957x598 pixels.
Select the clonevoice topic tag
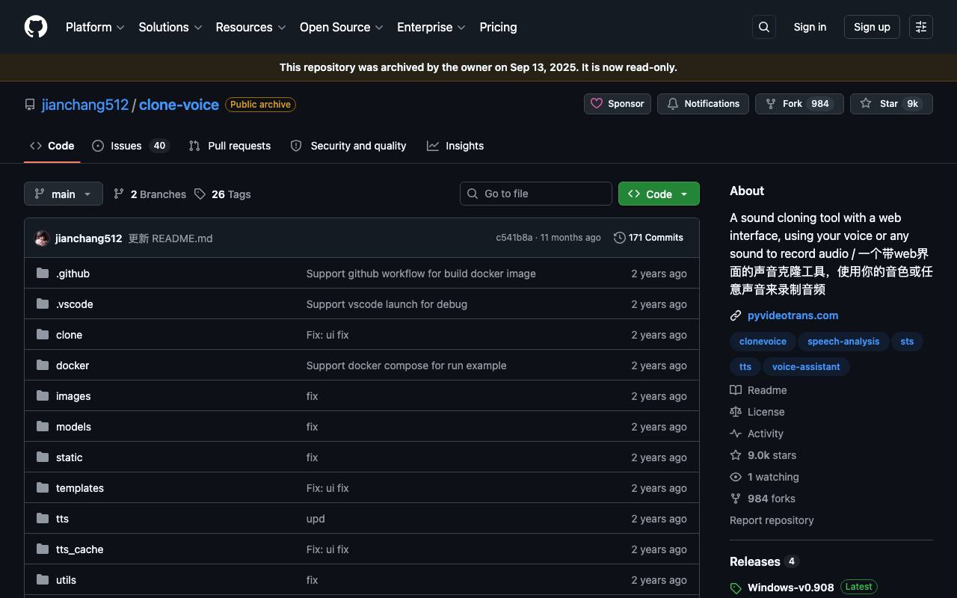763,342
